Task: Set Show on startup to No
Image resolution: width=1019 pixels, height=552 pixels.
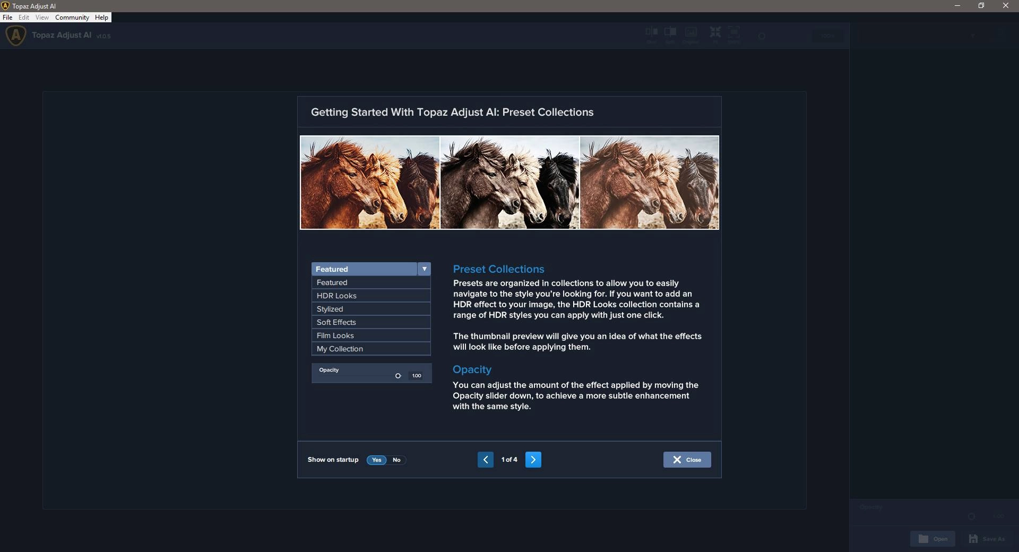Action: [x=396, y=460]
